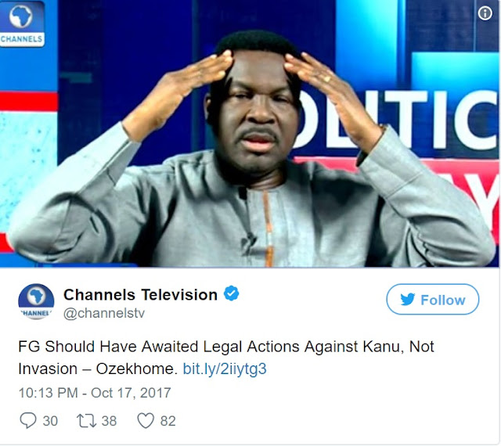Like the tweet with heart icon
Image resolution: width=501 pixels, height=446 pixels.
[x=146, y=421]
